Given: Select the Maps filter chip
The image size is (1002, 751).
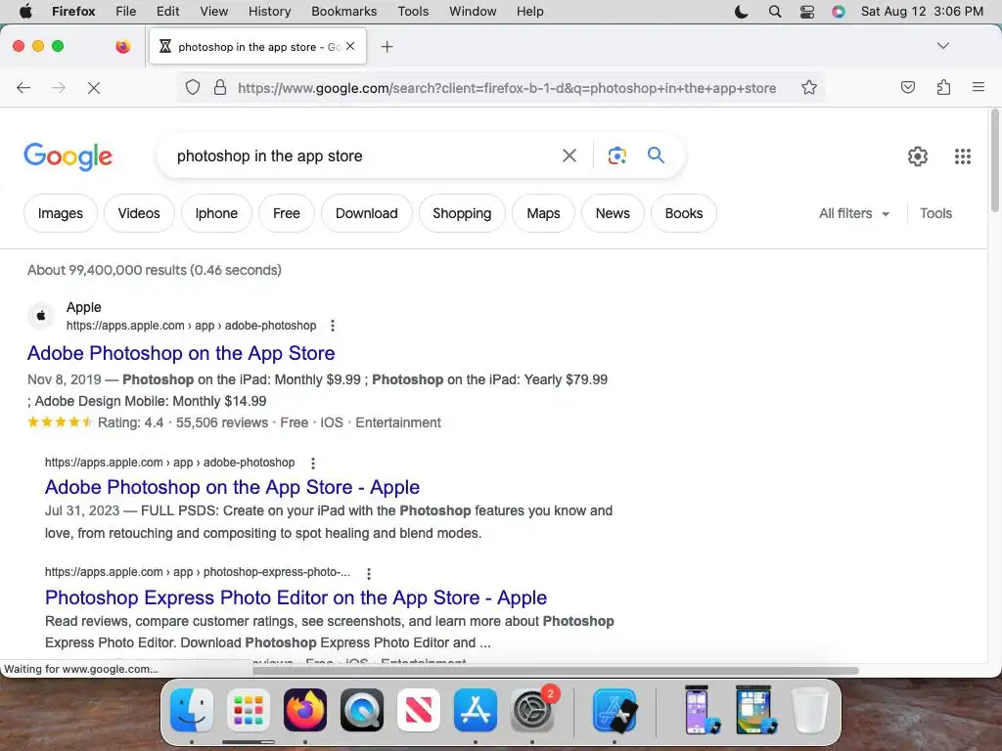Looking at the screenshot, I should pyautogui.click(x=543, y=213).
